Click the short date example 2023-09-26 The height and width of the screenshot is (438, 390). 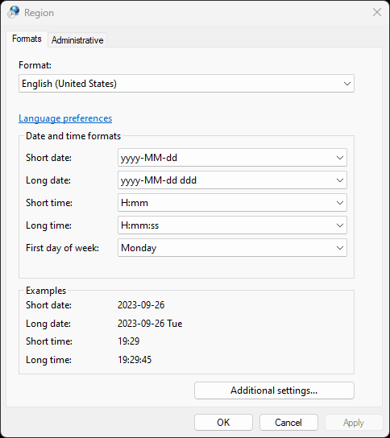point(141,305)
